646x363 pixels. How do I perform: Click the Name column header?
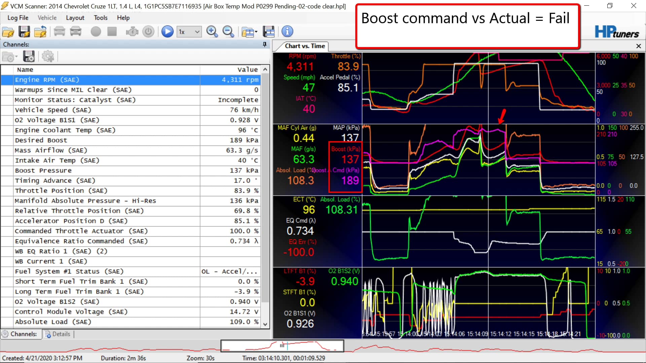point(107,70)
